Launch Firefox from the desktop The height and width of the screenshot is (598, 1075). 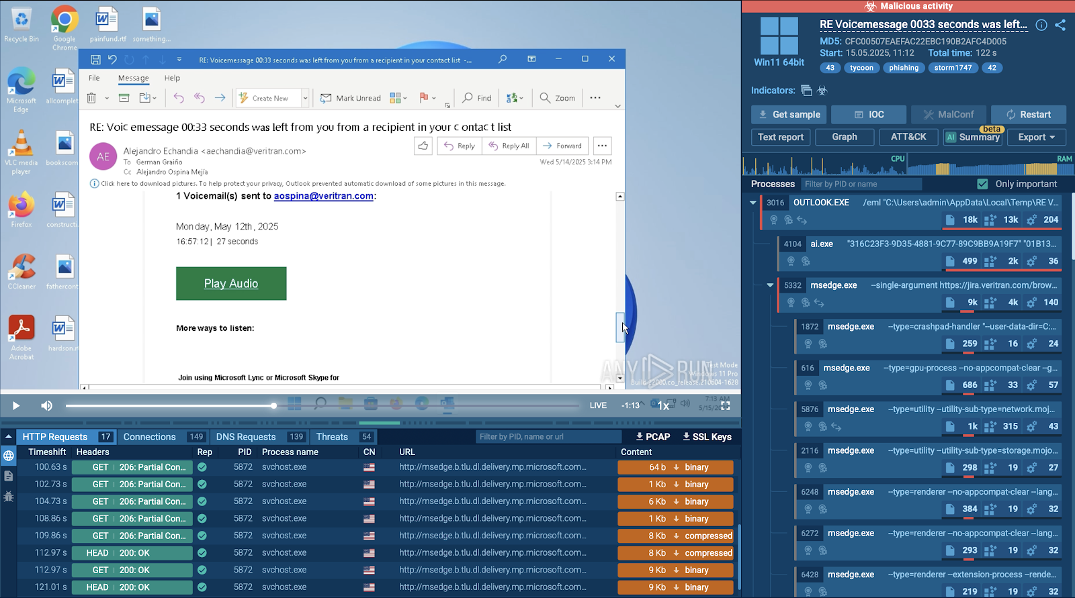[x=21, y=210]
